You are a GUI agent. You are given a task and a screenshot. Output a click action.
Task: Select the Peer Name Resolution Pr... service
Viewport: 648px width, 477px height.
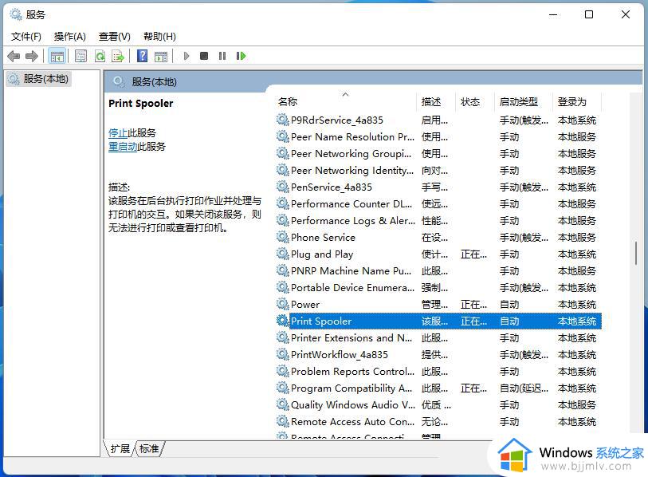pos(352,137)
